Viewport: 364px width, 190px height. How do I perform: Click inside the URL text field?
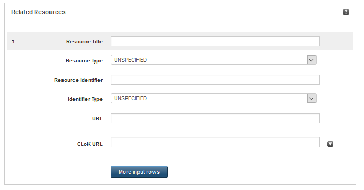coord(215,119)
